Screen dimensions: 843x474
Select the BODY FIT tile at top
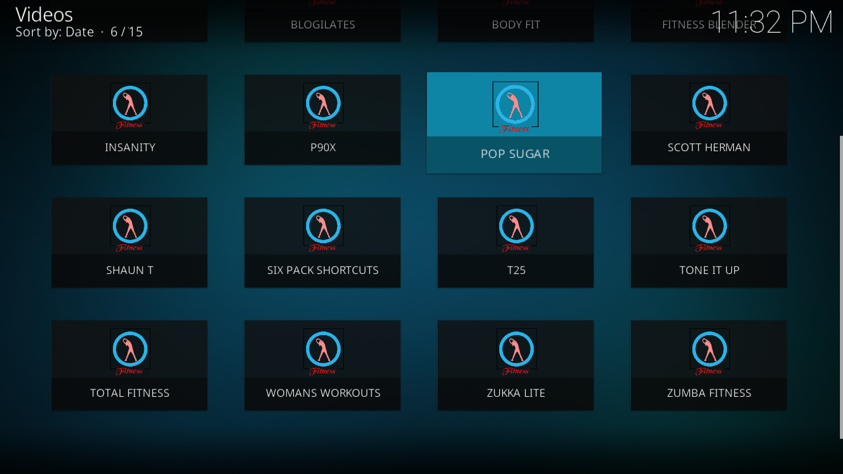[515, 21]
